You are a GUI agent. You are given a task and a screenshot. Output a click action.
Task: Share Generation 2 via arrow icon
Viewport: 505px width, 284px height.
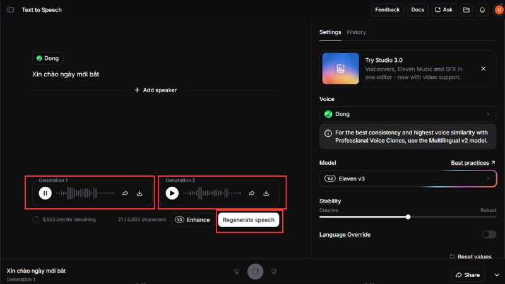tap(252, 193)
